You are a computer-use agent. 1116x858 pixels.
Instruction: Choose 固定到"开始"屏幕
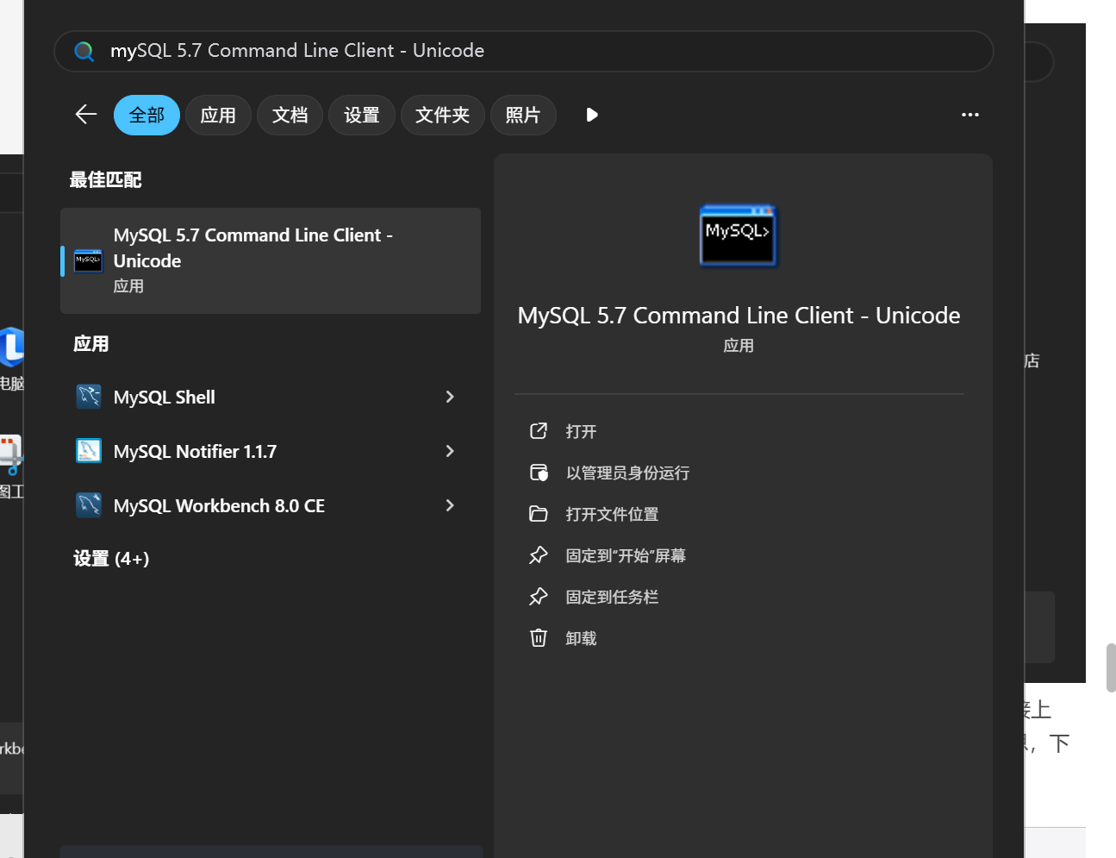coord(626,555)
